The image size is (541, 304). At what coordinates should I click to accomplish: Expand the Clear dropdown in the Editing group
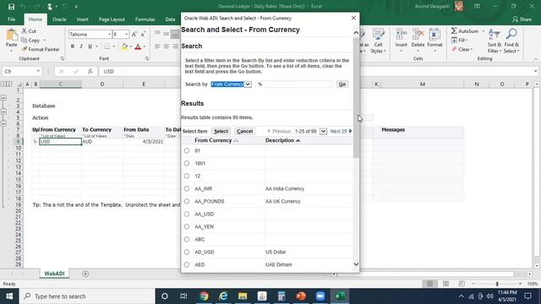pyautogui.click(x=472, y=50)
